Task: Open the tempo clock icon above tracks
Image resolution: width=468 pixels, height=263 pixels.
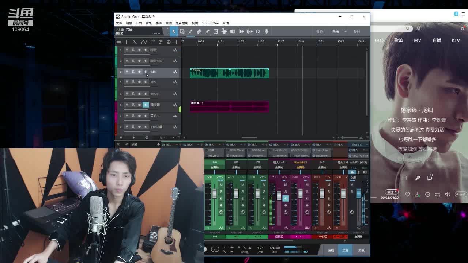Action: click(x=169, y=42)
